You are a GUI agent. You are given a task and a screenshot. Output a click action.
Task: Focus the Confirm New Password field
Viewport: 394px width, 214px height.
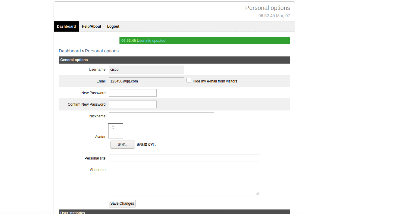(x=133, y=104)
